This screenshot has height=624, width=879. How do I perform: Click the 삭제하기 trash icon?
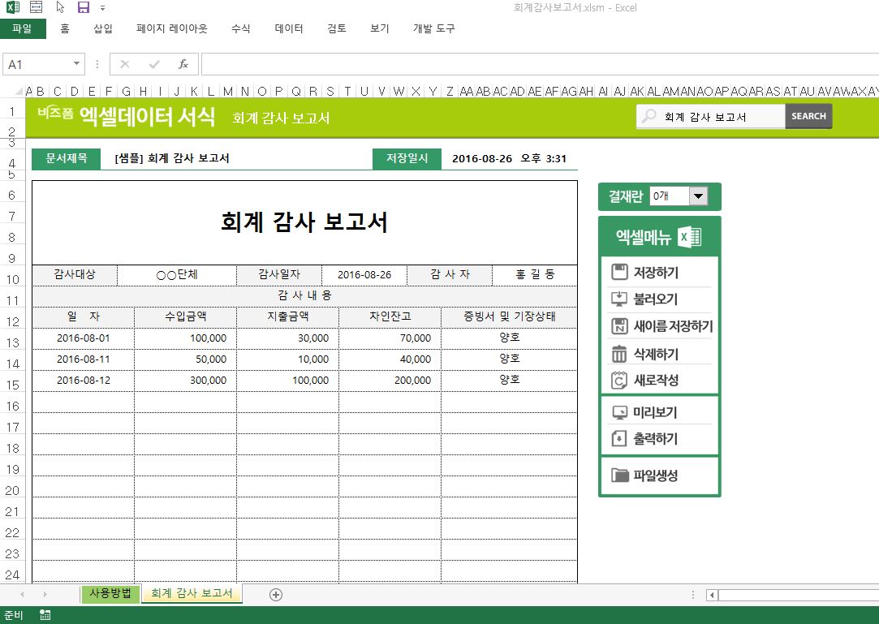(x=619, y=354)
